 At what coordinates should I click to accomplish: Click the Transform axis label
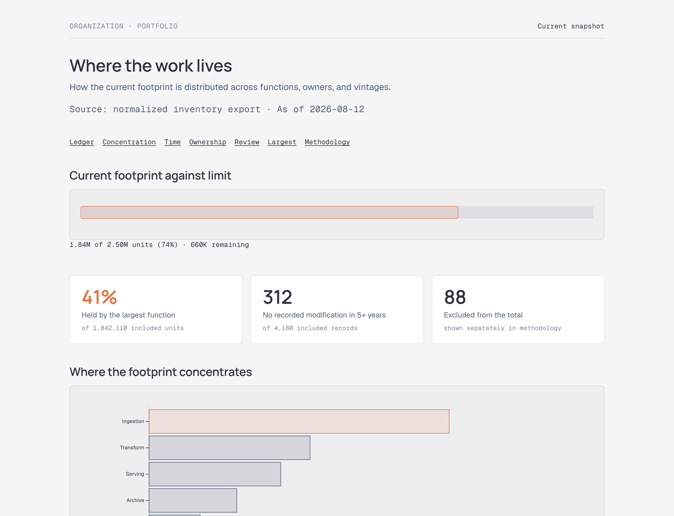point(132,448)
